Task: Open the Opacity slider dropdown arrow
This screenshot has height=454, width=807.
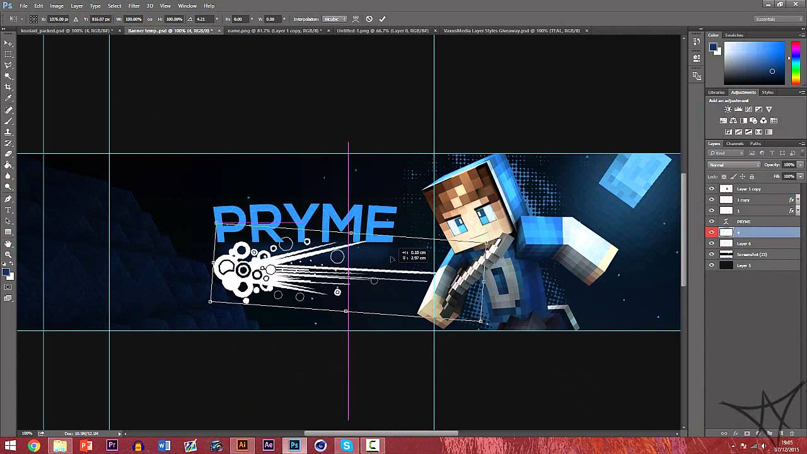Action: click(800, 165)
